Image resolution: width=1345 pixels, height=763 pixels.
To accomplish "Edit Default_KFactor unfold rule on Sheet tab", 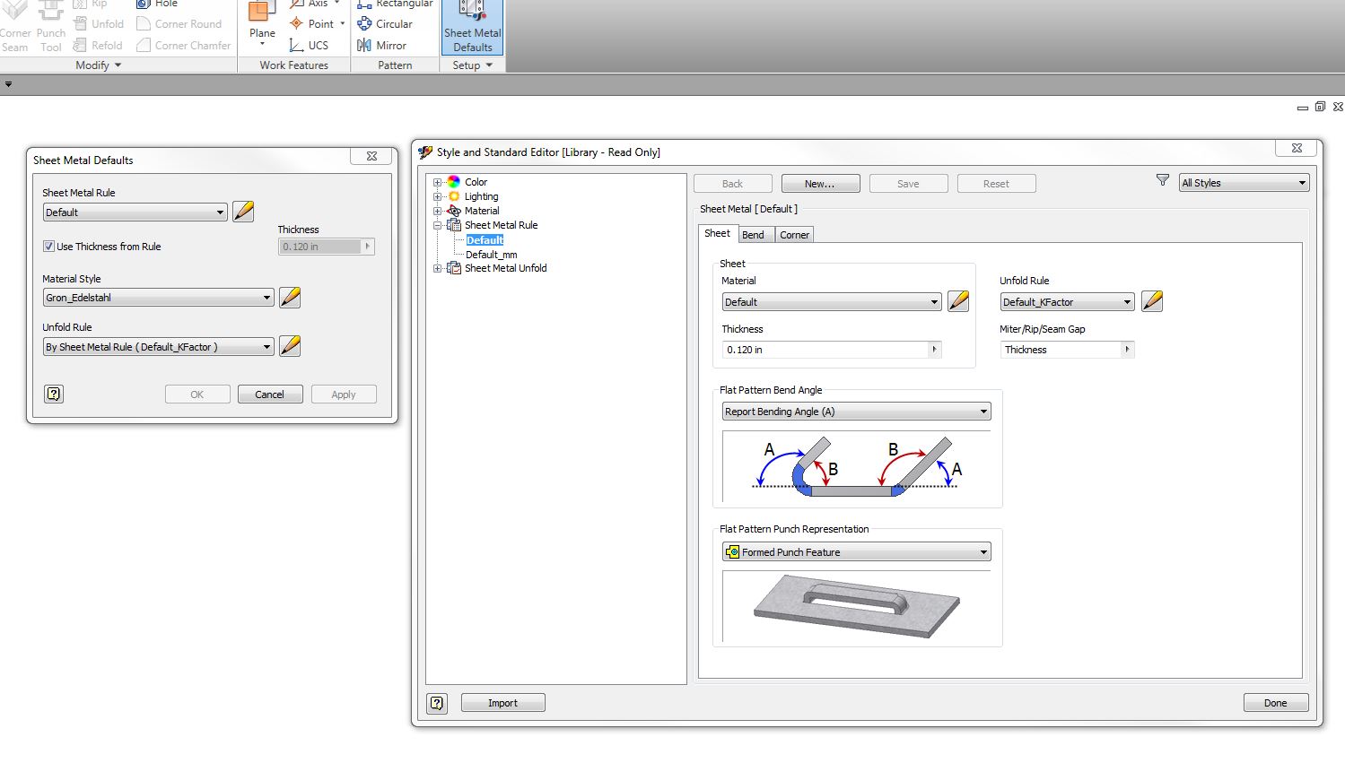I will pyautogui.click(x=1152, y=301).
